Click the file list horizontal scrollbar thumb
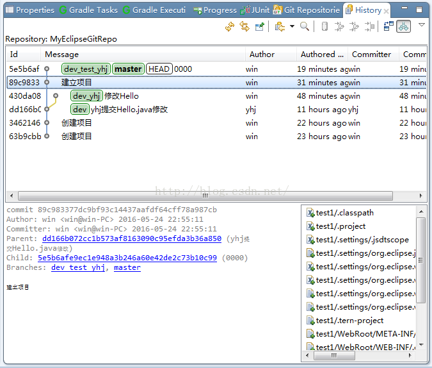The height and width of the screenshot is (368, 432). pos(334,356)
